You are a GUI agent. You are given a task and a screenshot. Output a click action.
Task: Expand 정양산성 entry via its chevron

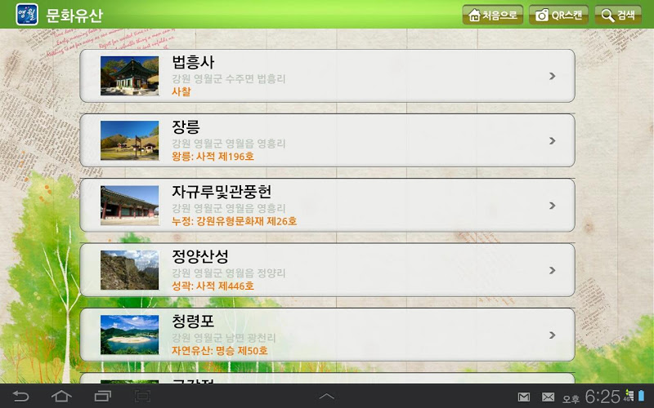coord(553,270)
